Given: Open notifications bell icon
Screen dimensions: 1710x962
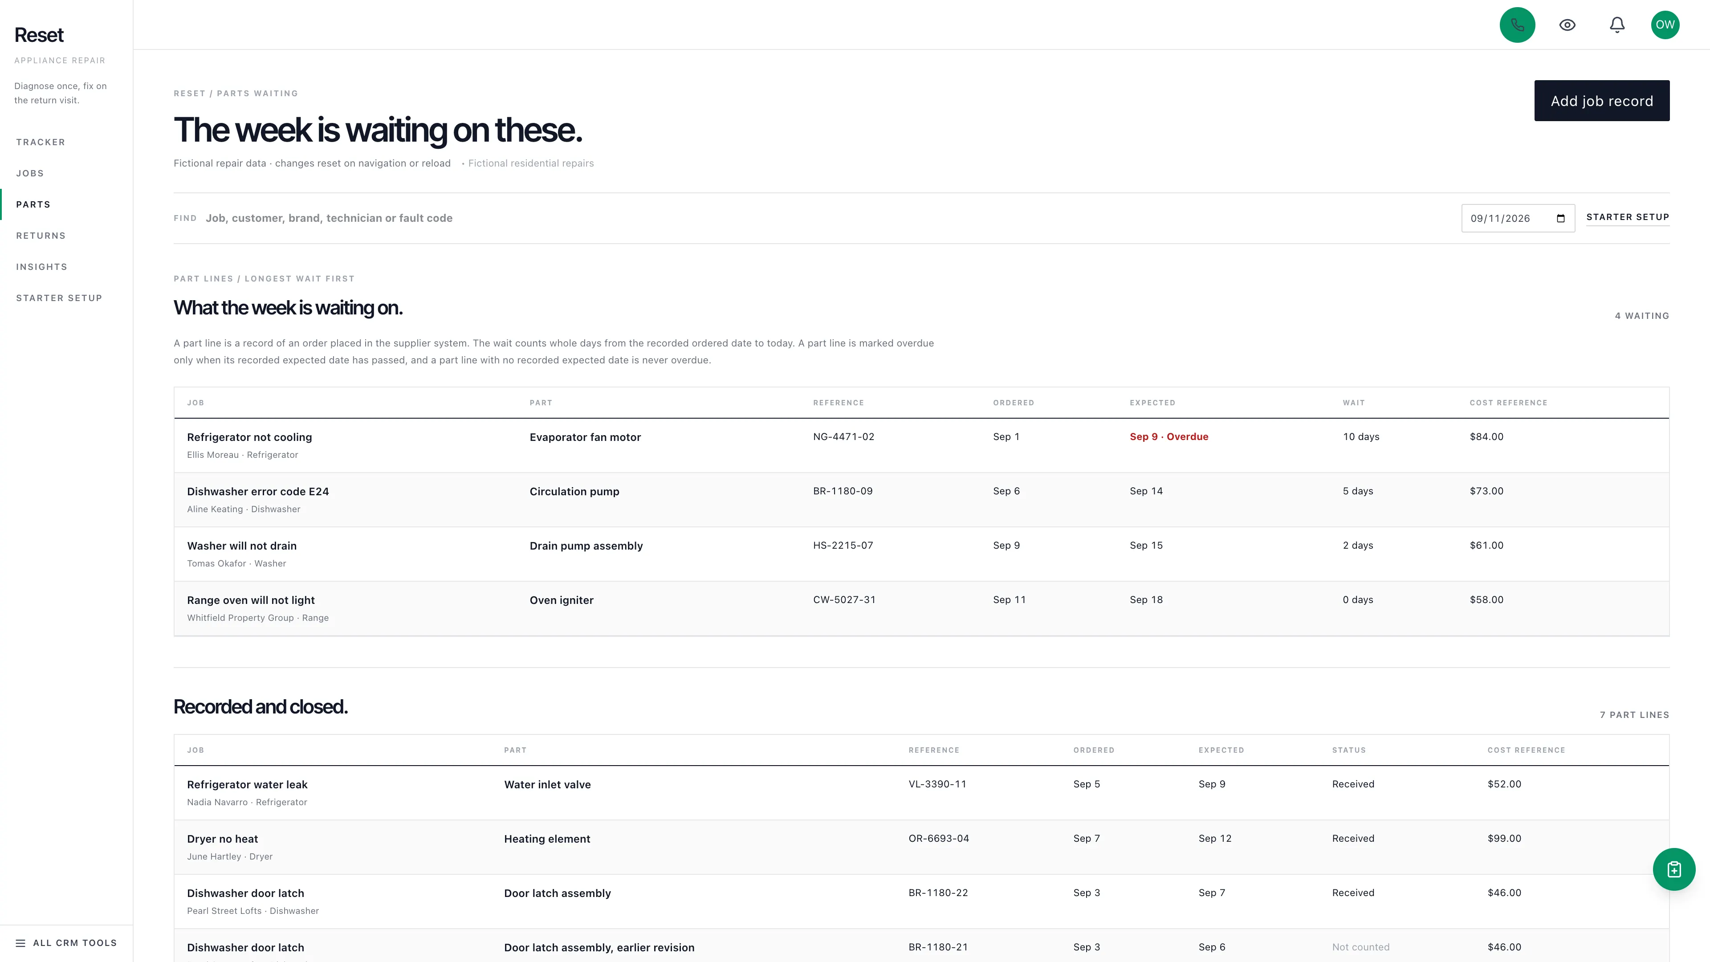Looking at the screenshot, I should [x=1617, y=24].
